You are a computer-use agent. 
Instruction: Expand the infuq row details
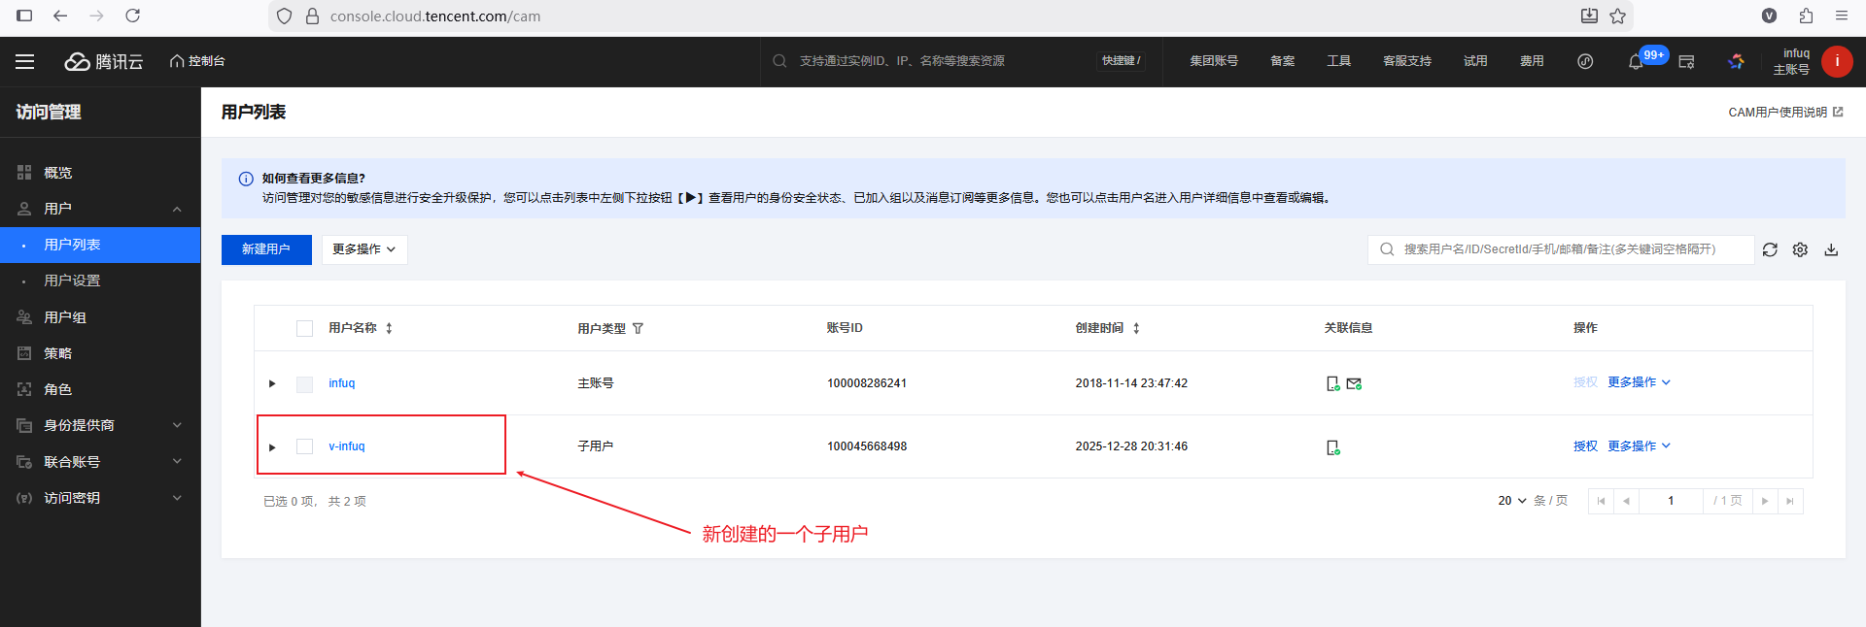click(272, 383)
